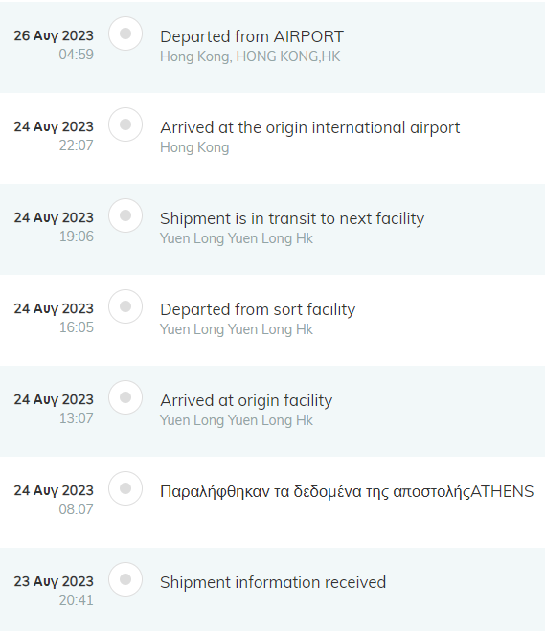Click timeline dot for the ATHENS data event
Screen dimensions: 545x631
pyautogui.click(x=125, y=488)
